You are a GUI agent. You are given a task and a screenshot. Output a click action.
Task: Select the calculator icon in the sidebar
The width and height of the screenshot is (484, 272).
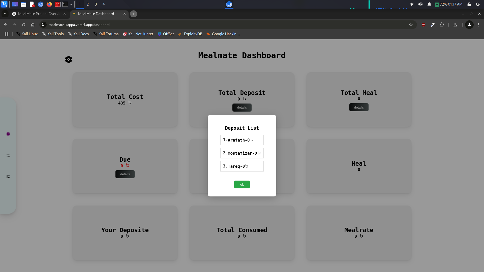coord(8,155)
